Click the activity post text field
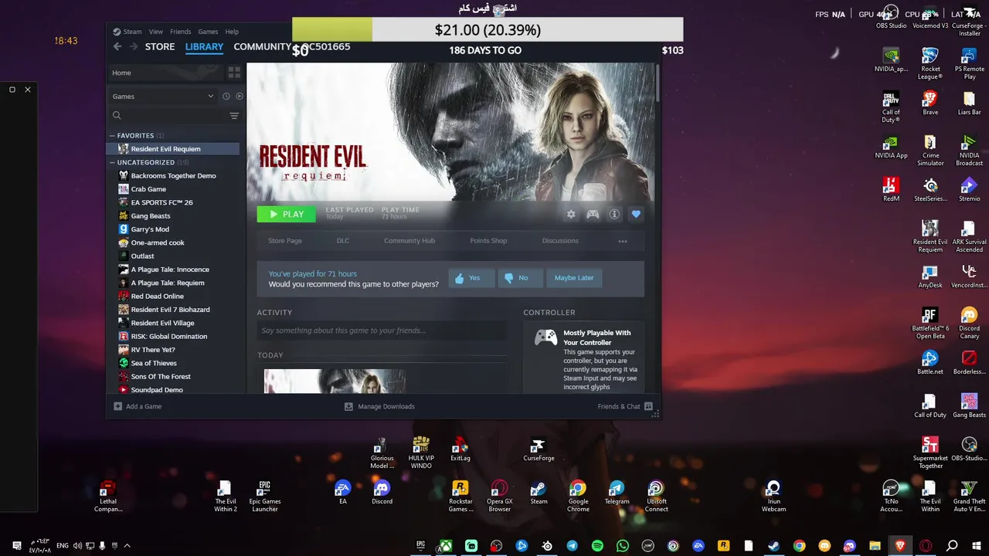 click(382, 331)
